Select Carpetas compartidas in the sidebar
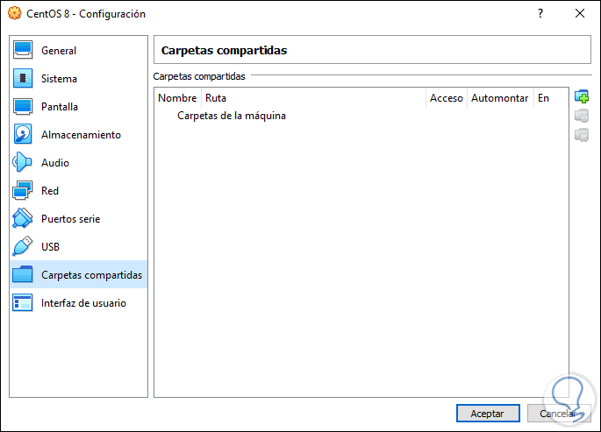The width and height of the screenshot is (601, 432). [90, 275]
